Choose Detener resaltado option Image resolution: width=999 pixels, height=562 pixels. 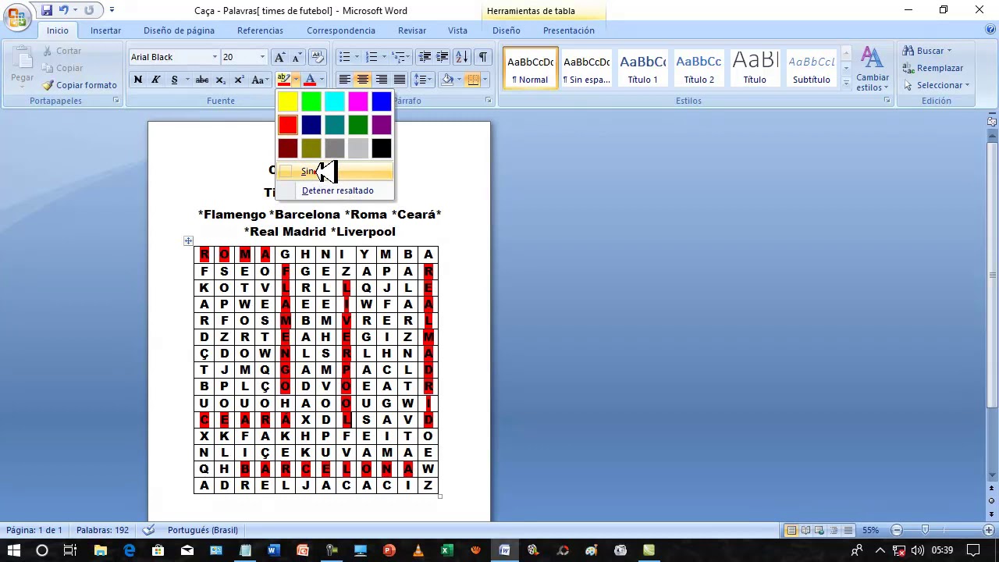pos(336,190)
